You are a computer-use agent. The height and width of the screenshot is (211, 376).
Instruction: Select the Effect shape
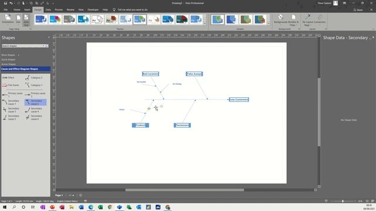tap(9, 78)
